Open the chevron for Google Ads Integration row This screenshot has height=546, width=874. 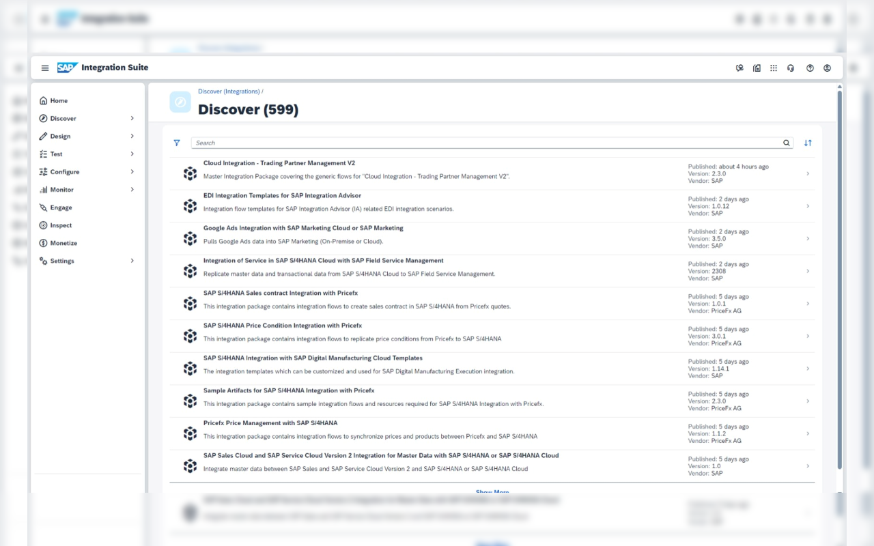click(808, 239)
